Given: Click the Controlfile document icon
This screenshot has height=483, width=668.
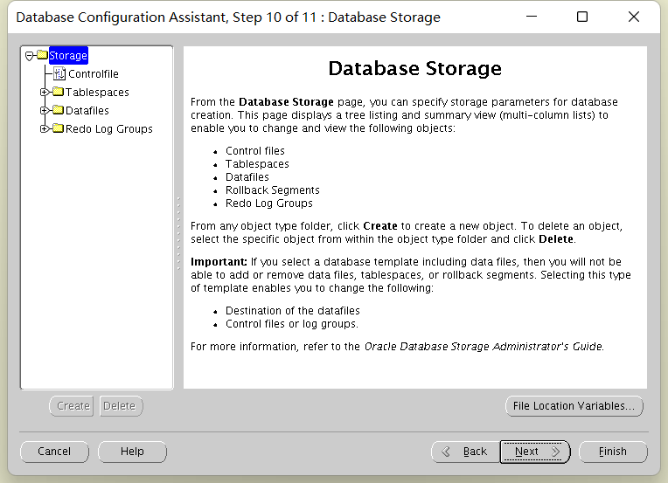Looking at the screenshot, I should point(59,73).
